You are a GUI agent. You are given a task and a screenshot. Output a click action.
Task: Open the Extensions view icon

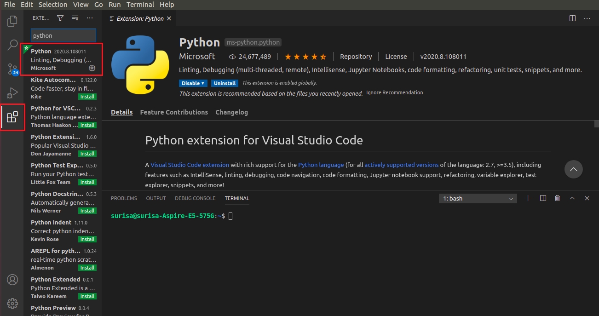tap(12, 117)
